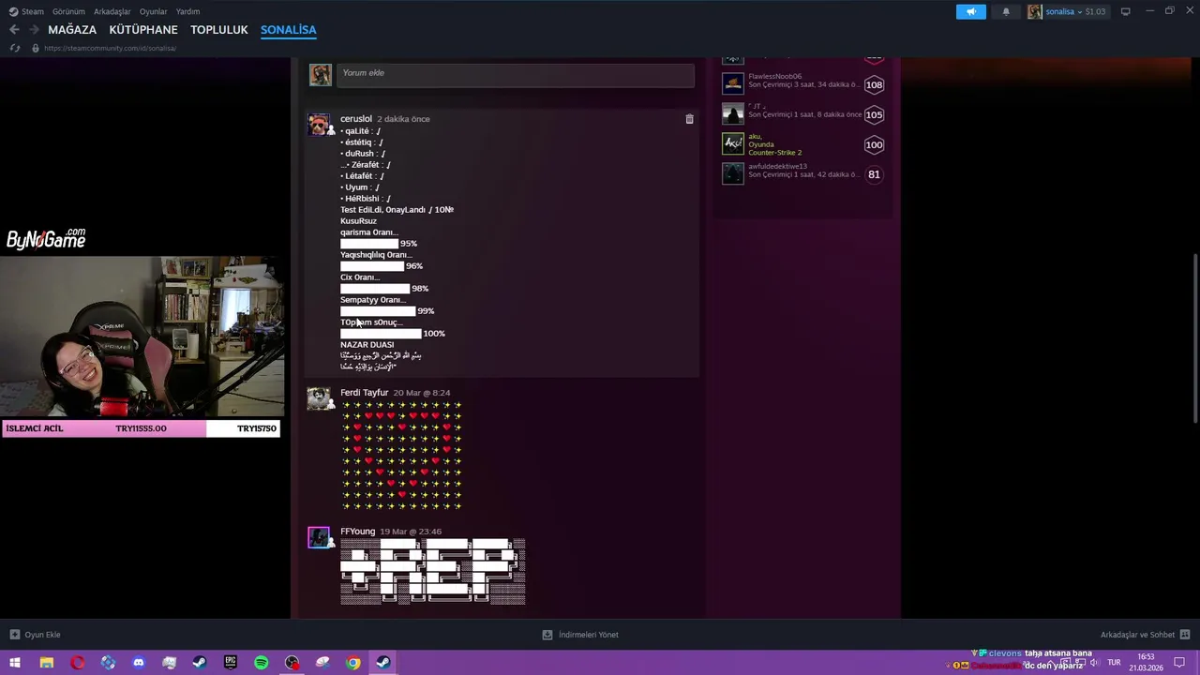The width and height of the screenshot is (1200, 675).
Task: Click the TUR keyboard language indicator
Action: tap(1114, 663)
